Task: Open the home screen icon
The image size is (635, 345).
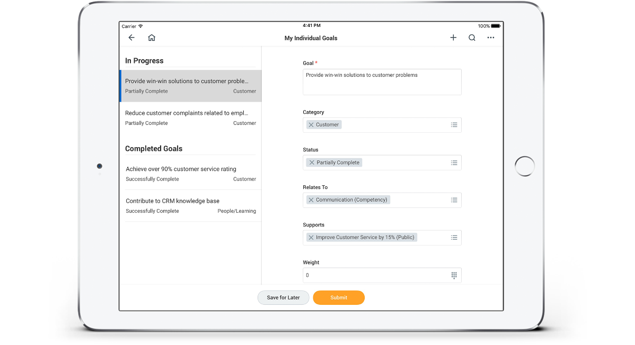Action: 152,38
